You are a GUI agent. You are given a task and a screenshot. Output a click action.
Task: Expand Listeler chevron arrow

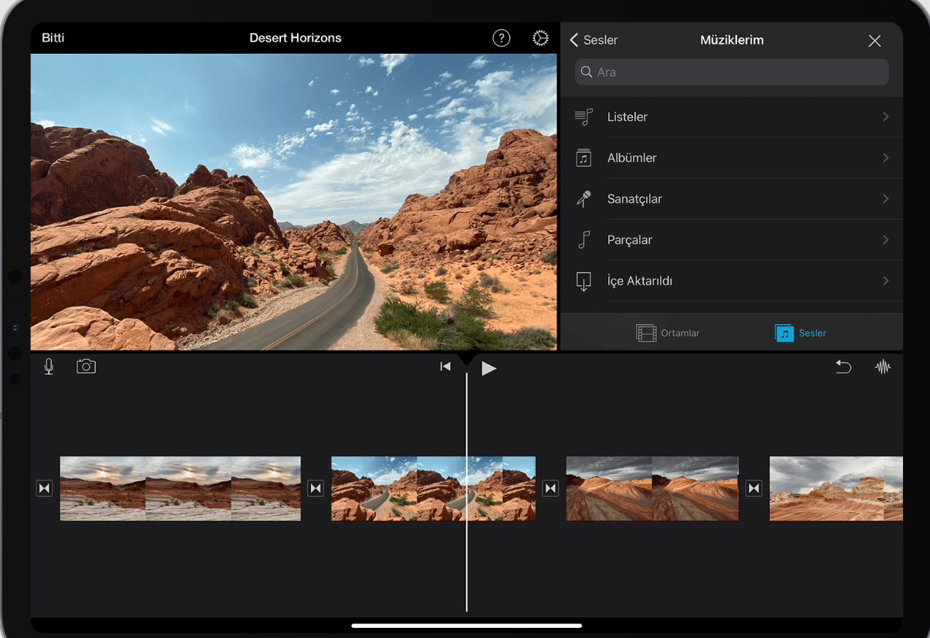886,117
